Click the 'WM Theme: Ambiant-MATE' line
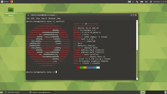This screenshot has height=94, width=167. click(85, 48)
